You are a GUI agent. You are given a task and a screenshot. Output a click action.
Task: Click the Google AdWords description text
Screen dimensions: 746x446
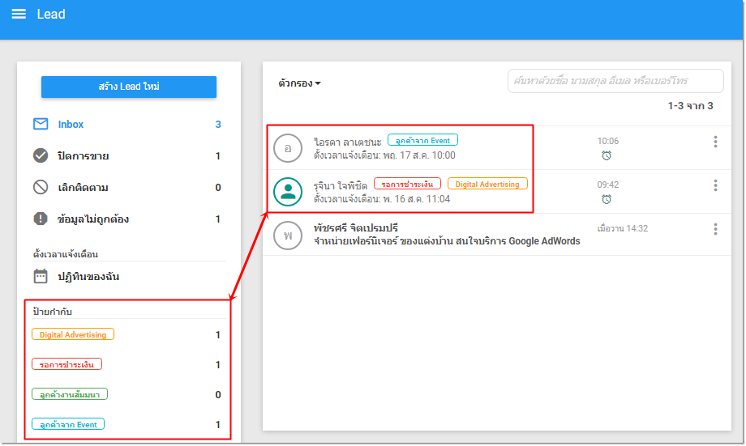(447, 241)
